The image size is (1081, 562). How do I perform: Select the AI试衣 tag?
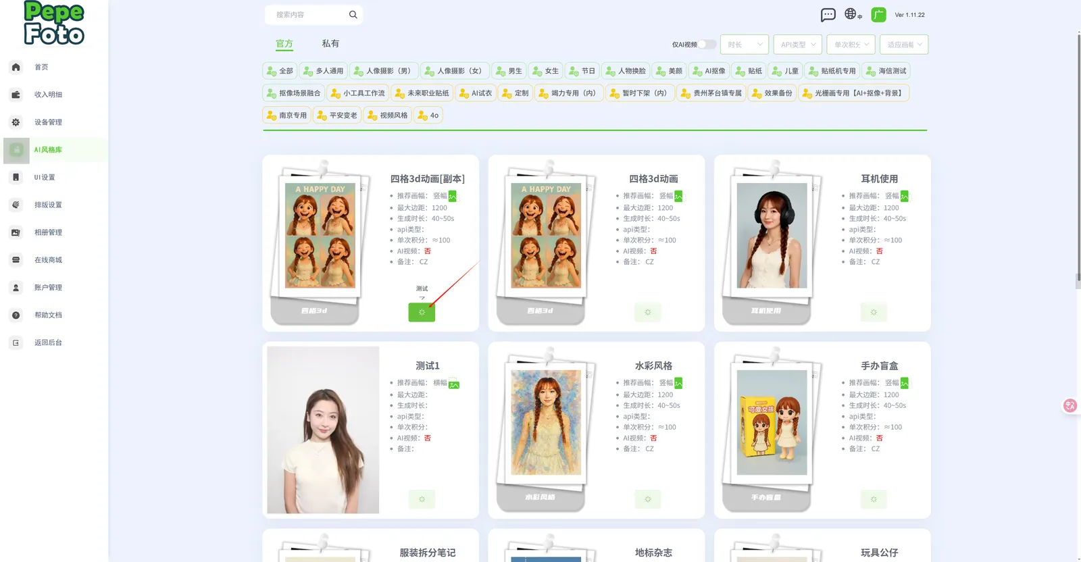(x=475, y=93)
